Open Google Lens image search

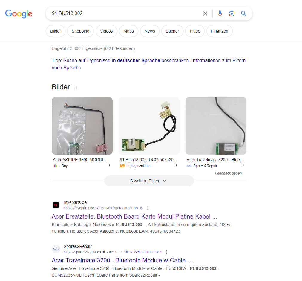(x=232, y=13)
